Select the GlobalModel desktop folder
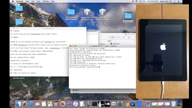 point(128,17)
